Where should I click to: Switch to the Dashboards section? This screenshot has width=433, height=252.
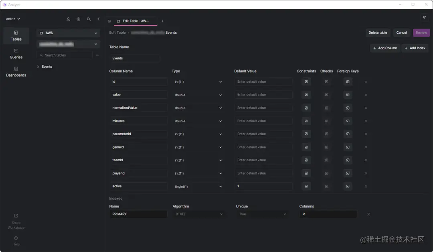pos(16,72)
